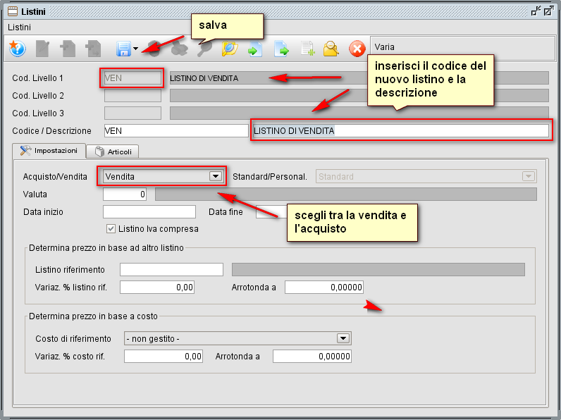Click the Valuta number field
The height and width of the screenshot is (420, 561).
click(x=125, y=194)
